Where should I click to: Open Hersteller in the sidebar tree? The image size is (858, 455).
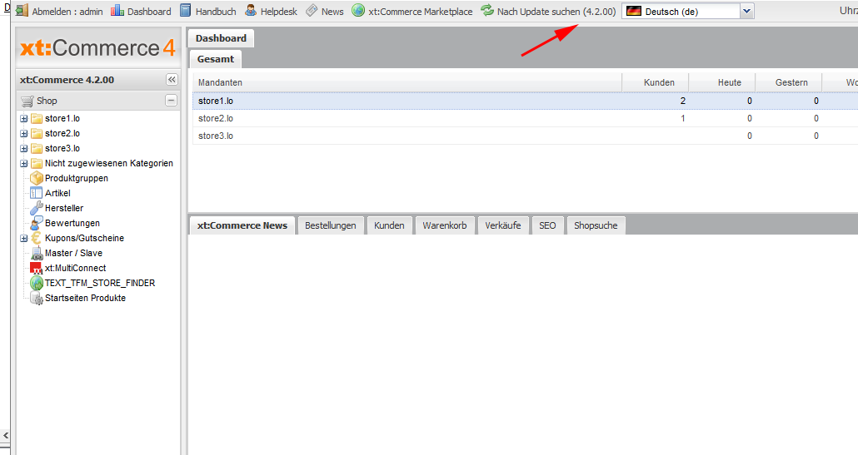pos(64,208)
